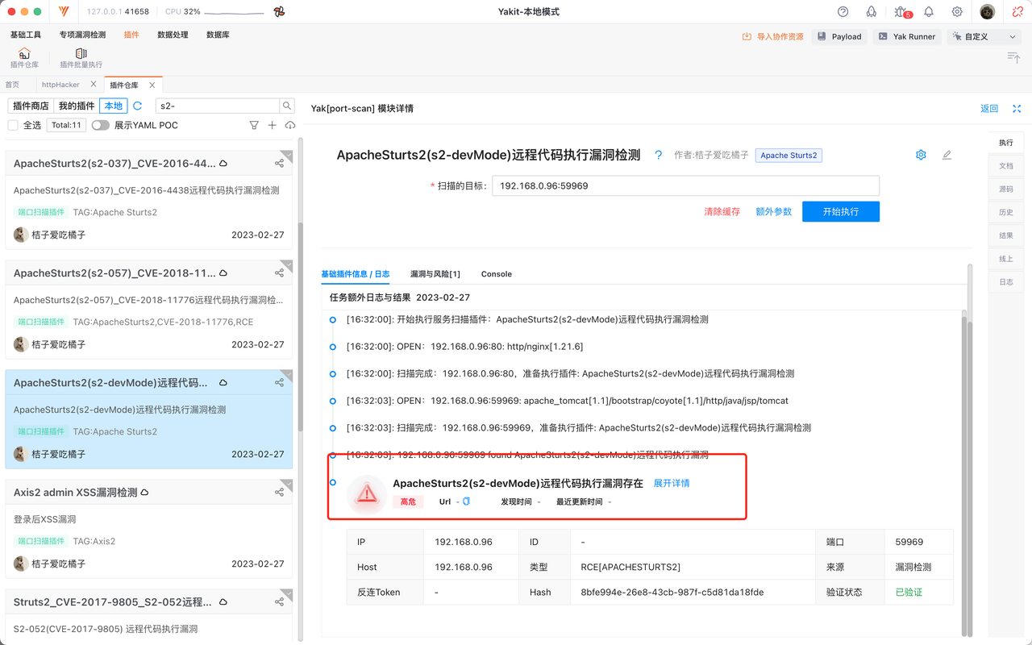1032x645 pixels.
Task: Open the blue gear settings for this plugin
Action: pos(921,155)
